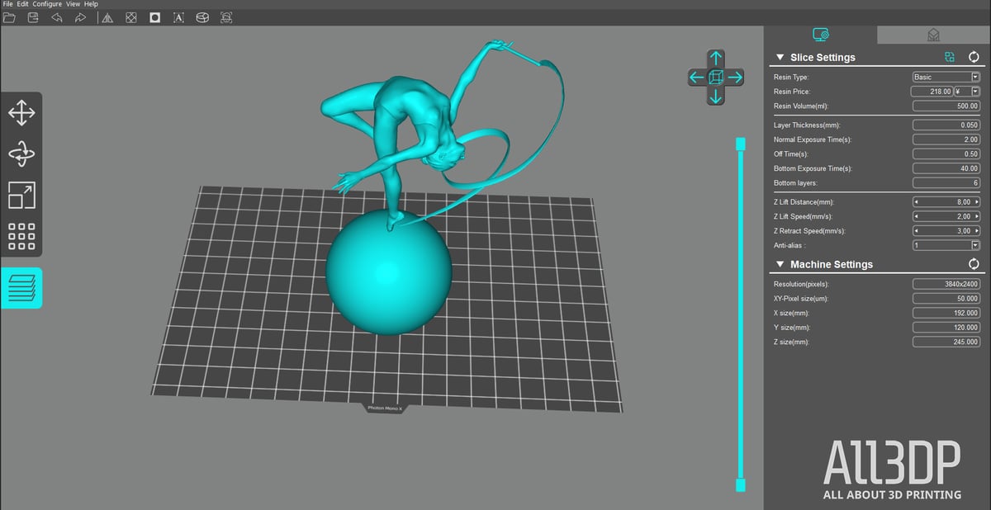
Task: Click the open folder icon in toolbar
Action: 10,17
